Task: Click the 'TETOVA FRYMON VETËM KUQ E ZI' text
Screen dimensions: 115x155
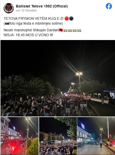Action: coord(33,18)
